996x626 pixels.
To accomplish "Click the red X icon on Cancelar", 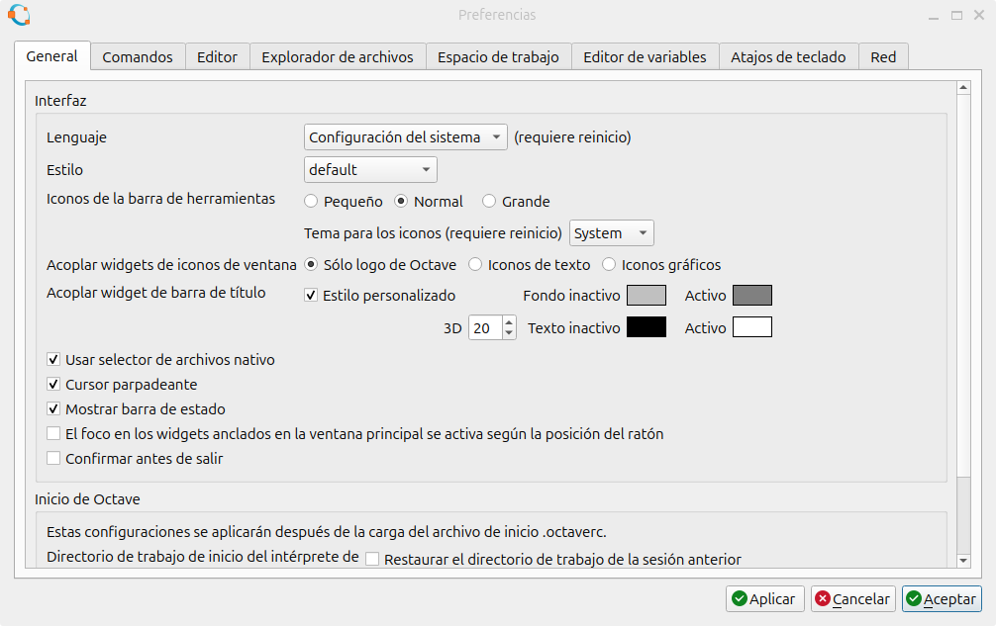I will pos(823,599).
